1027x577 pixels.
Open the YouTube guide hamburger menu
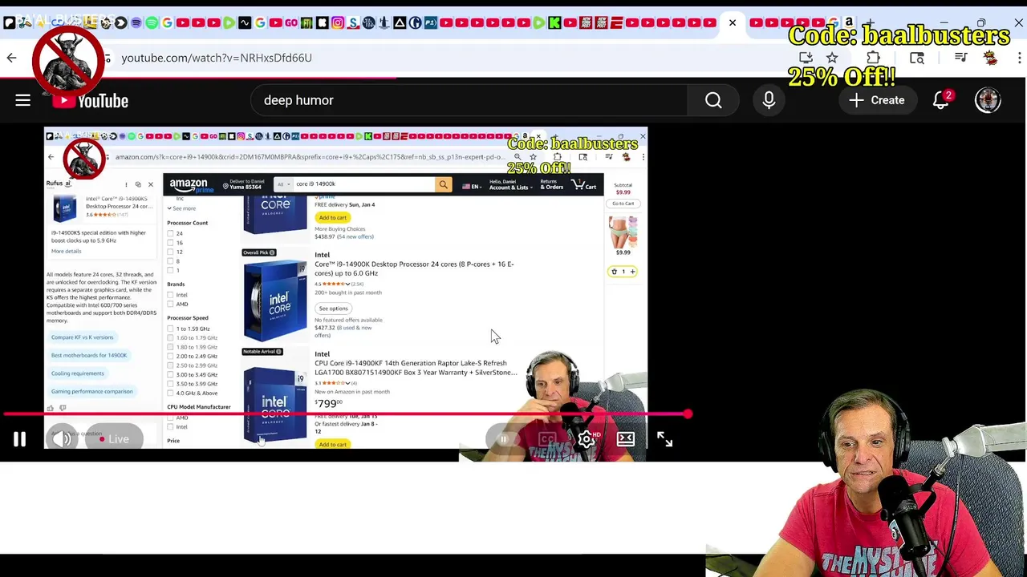22,100
